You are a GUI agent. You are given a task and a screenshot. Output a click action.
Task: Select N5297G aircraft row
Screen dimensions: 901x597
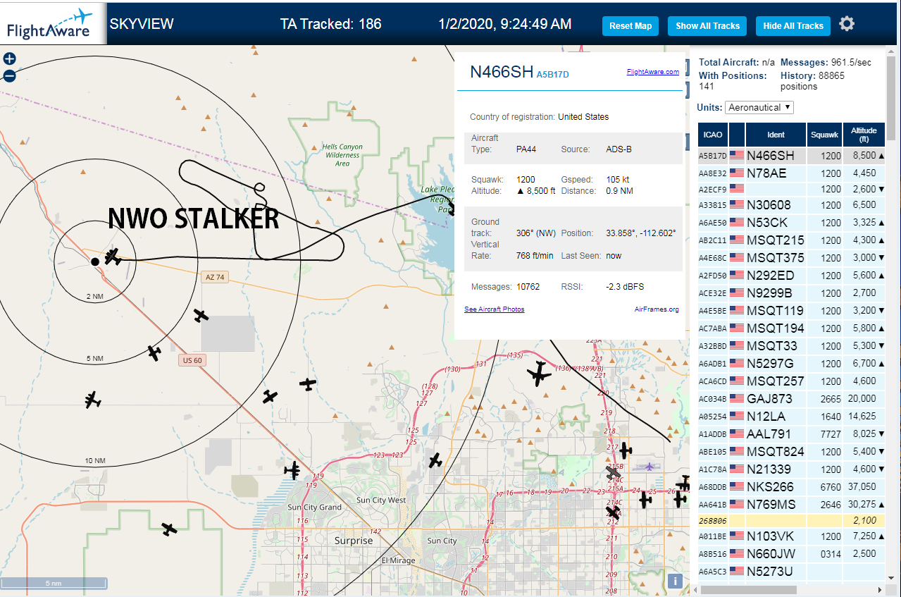791,364
